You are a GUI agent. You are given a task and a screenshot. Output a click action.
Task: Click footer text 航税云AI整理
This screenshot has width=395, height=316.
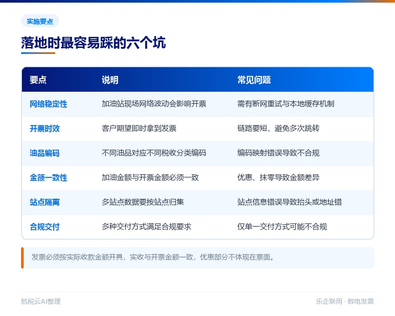(x=41, y=302)
